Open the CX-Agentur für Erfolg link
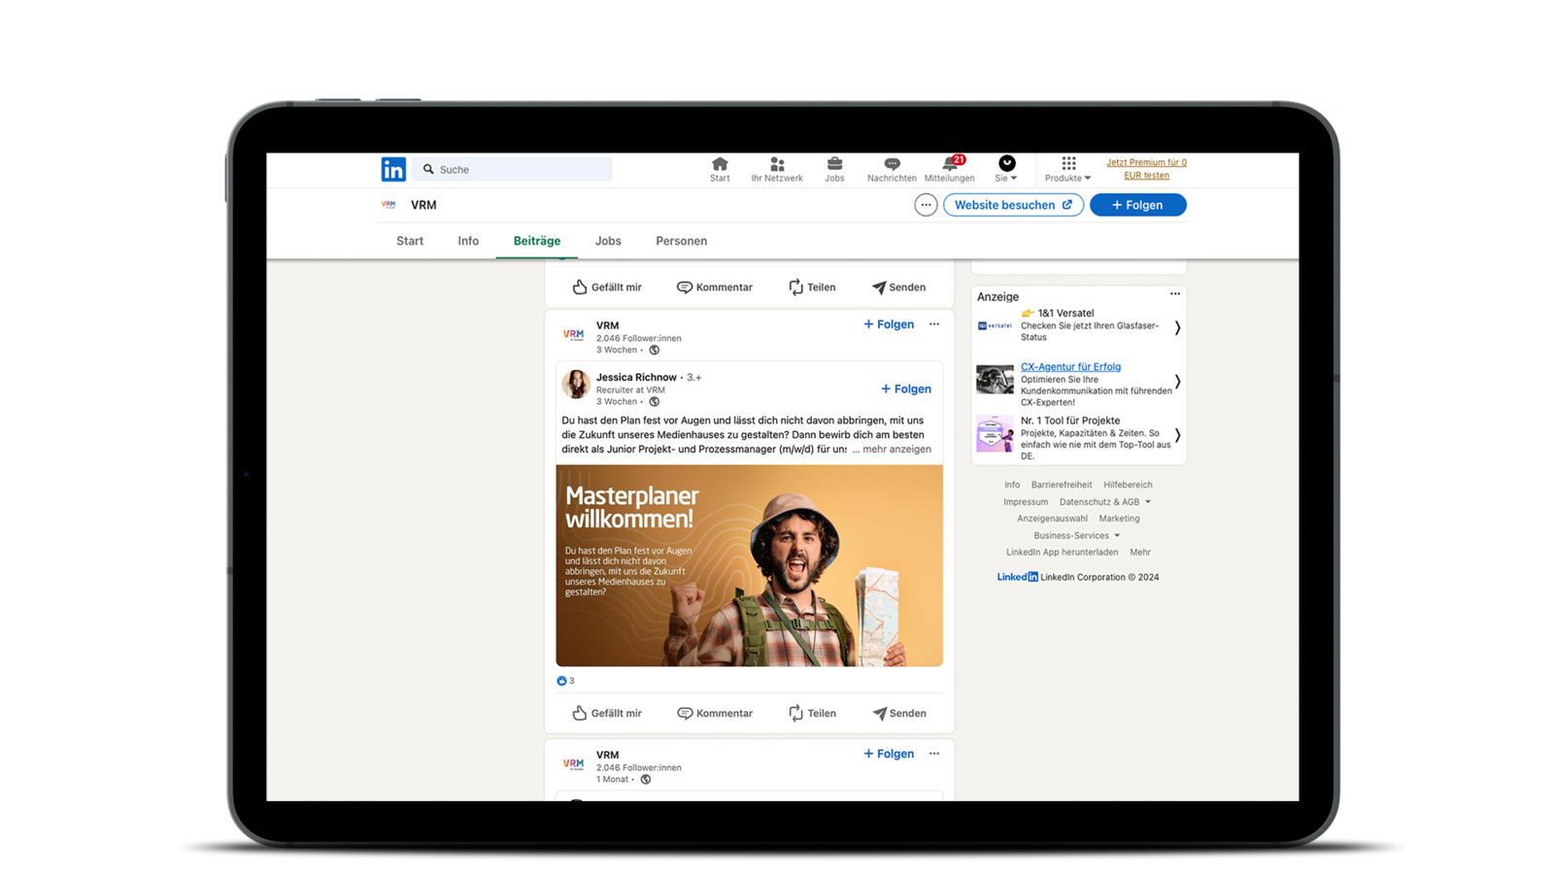This screenshot has width=1554, height=874. 1070,367
